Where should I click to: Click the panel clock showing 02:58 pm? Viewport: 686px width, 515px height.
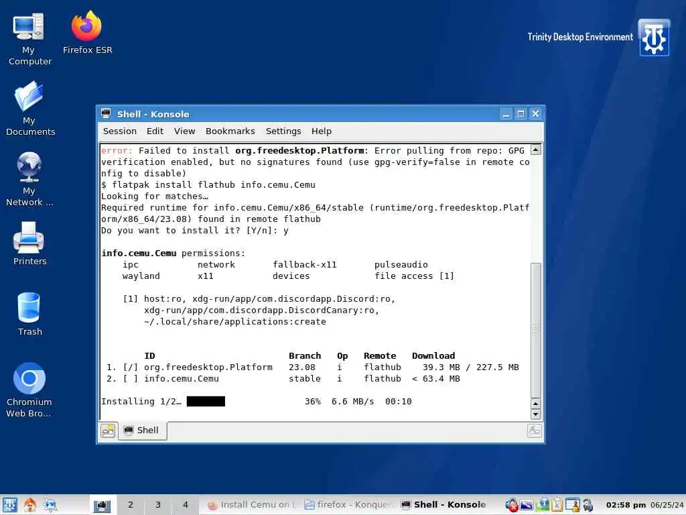pos(626,505)
